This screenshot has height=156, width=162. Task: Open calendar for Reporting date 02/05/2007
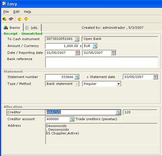click(113, 53)
